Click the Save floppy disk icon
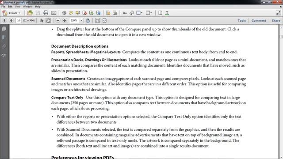The image size is (283, 159). [38, 13]
